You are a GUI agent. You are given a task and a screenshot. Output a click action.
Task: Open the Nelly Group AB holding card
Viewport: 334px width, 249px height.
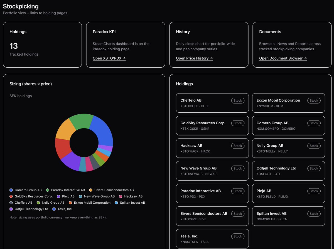point(288,148)
